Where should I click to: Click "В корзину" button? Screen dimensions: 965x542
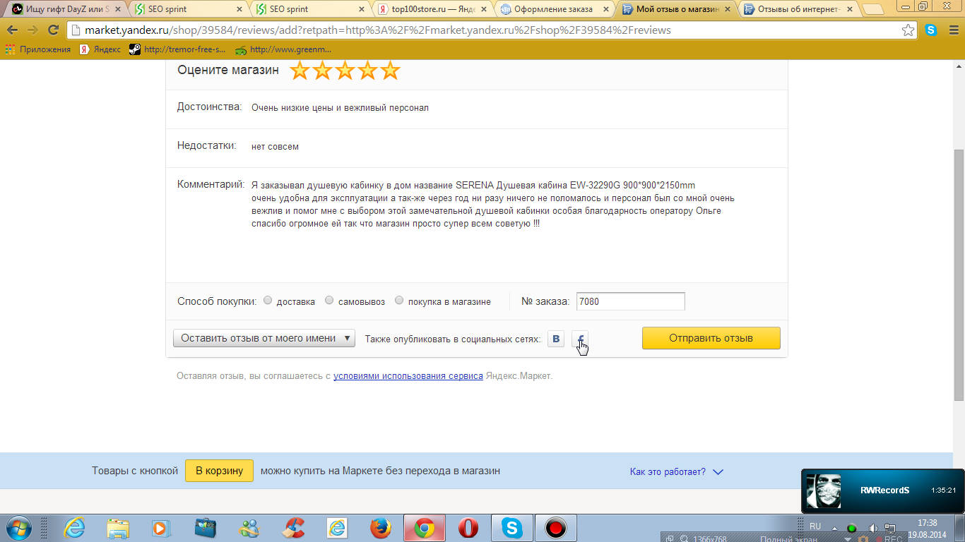pos(219,471)
